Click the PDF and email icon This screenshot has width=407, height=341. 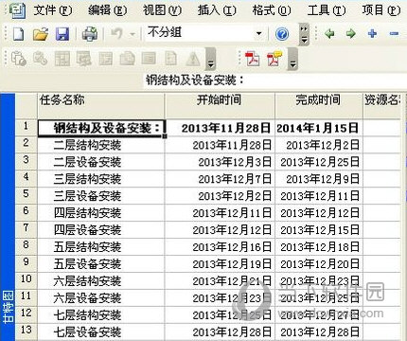[274, 59]
